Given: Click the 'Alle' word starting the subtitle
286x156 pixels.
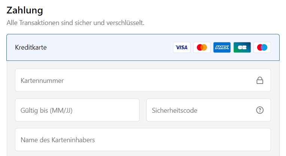Looking at the screenshot, I should (12, 23).
